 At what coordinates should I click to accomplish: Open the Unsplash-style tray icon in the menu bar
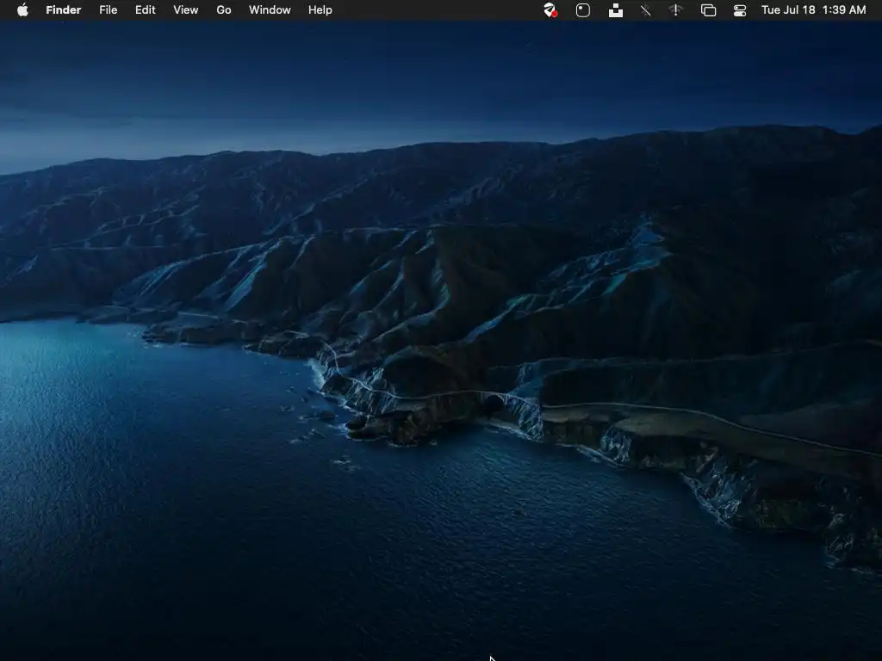[615, 10]
